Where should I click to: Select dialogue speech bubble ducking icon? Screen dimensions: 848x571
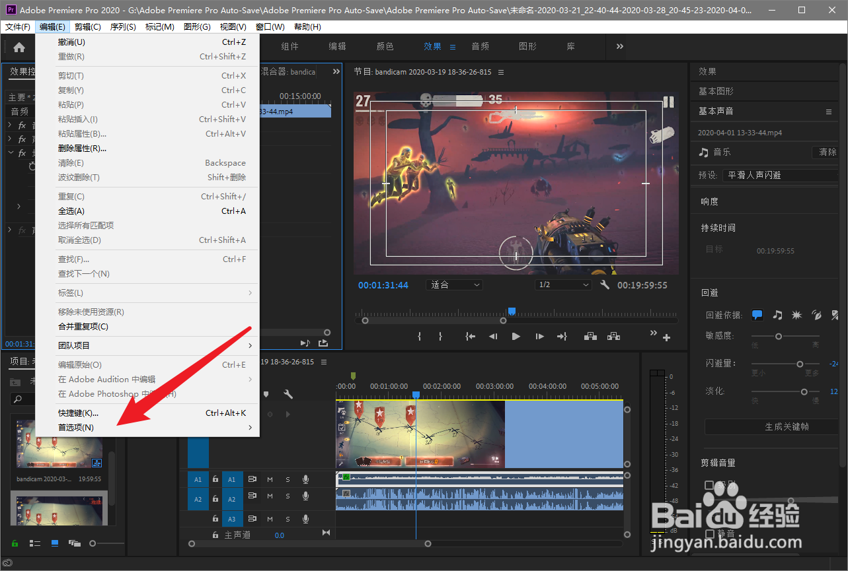coord(757,315)
